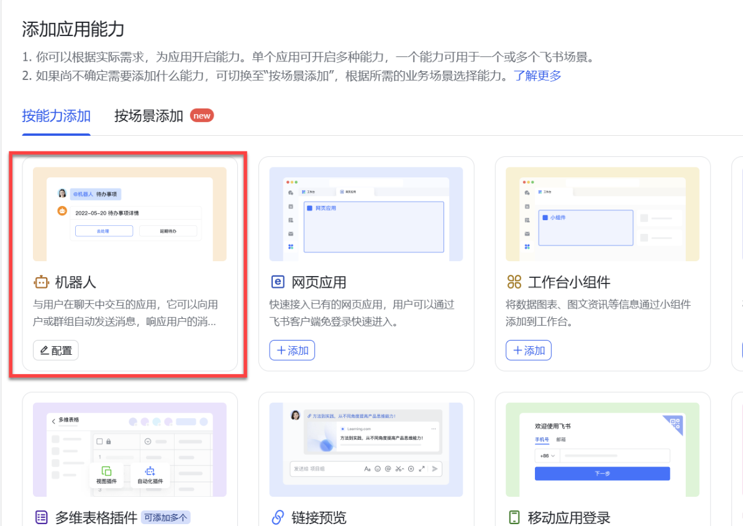
Task: Click the 链接预览 card title
Action: [319, 517]
